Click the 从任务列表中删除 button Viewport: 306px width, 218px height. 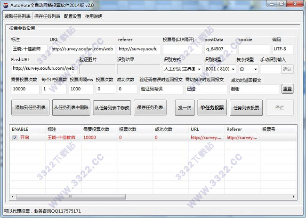coord(71,107)
